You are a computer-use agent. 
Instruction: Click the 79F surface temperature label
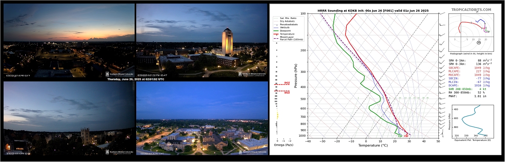point(406,136)
